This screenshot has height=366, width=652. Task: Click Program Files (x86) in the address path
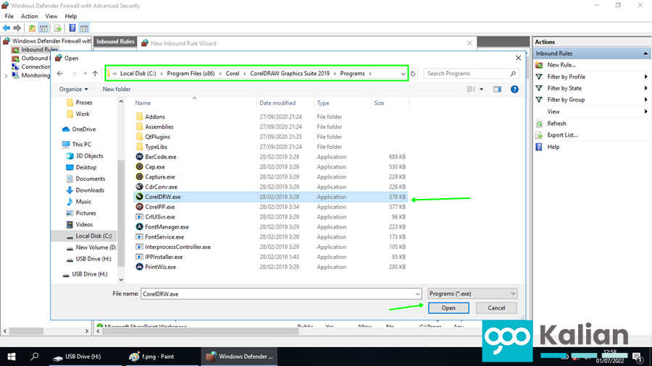tap(191, 74)
